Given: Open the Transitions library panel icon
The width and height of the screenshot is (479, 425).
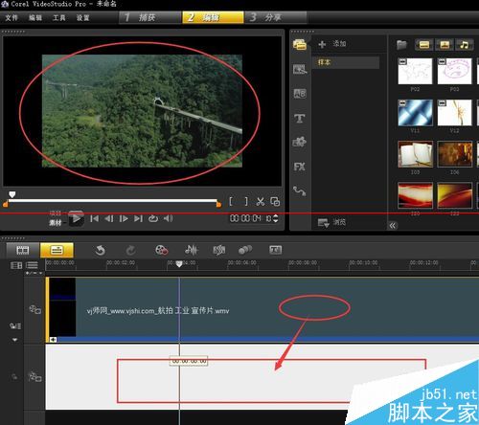Looking at the screenshot, I should [300, 69].
